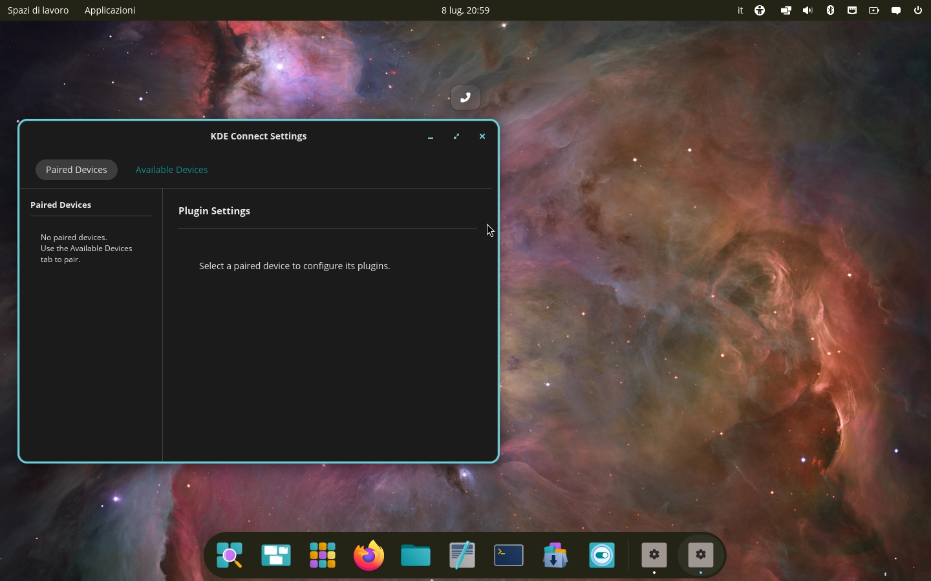Switch to the Paired Devices tab
The width and height of the screenshot is (931, 581).
coord(76,170)
